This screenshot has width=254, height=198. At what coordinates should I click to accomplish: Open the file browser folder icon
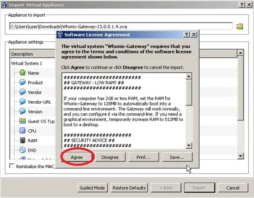point(240,26)
